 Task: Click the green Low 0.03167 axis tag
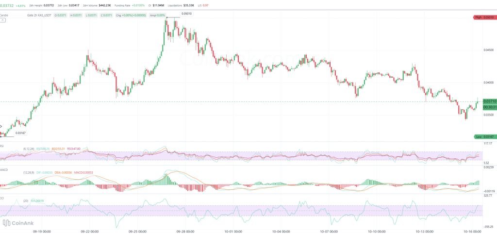coord(485,137)
